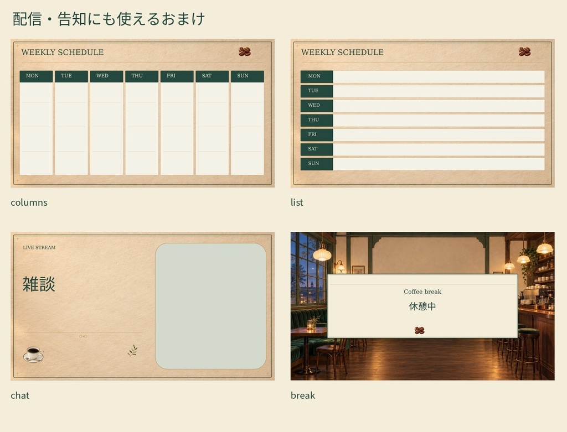The image size is (567, 432).
Task: Open the break cafe scene thumbnail
Action: 422,306
